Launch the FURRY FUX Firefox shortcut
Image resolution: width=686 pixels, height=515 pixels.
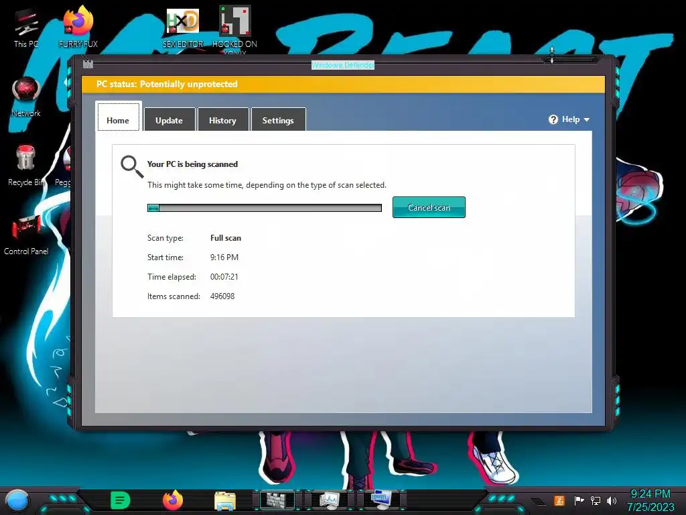pyautogui.click(x=78, y=27)
